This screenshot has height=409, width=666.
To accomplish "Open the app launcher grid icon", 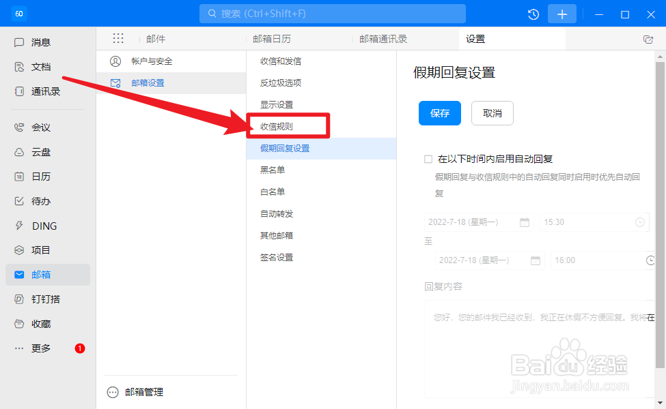I will coord(118,38).
